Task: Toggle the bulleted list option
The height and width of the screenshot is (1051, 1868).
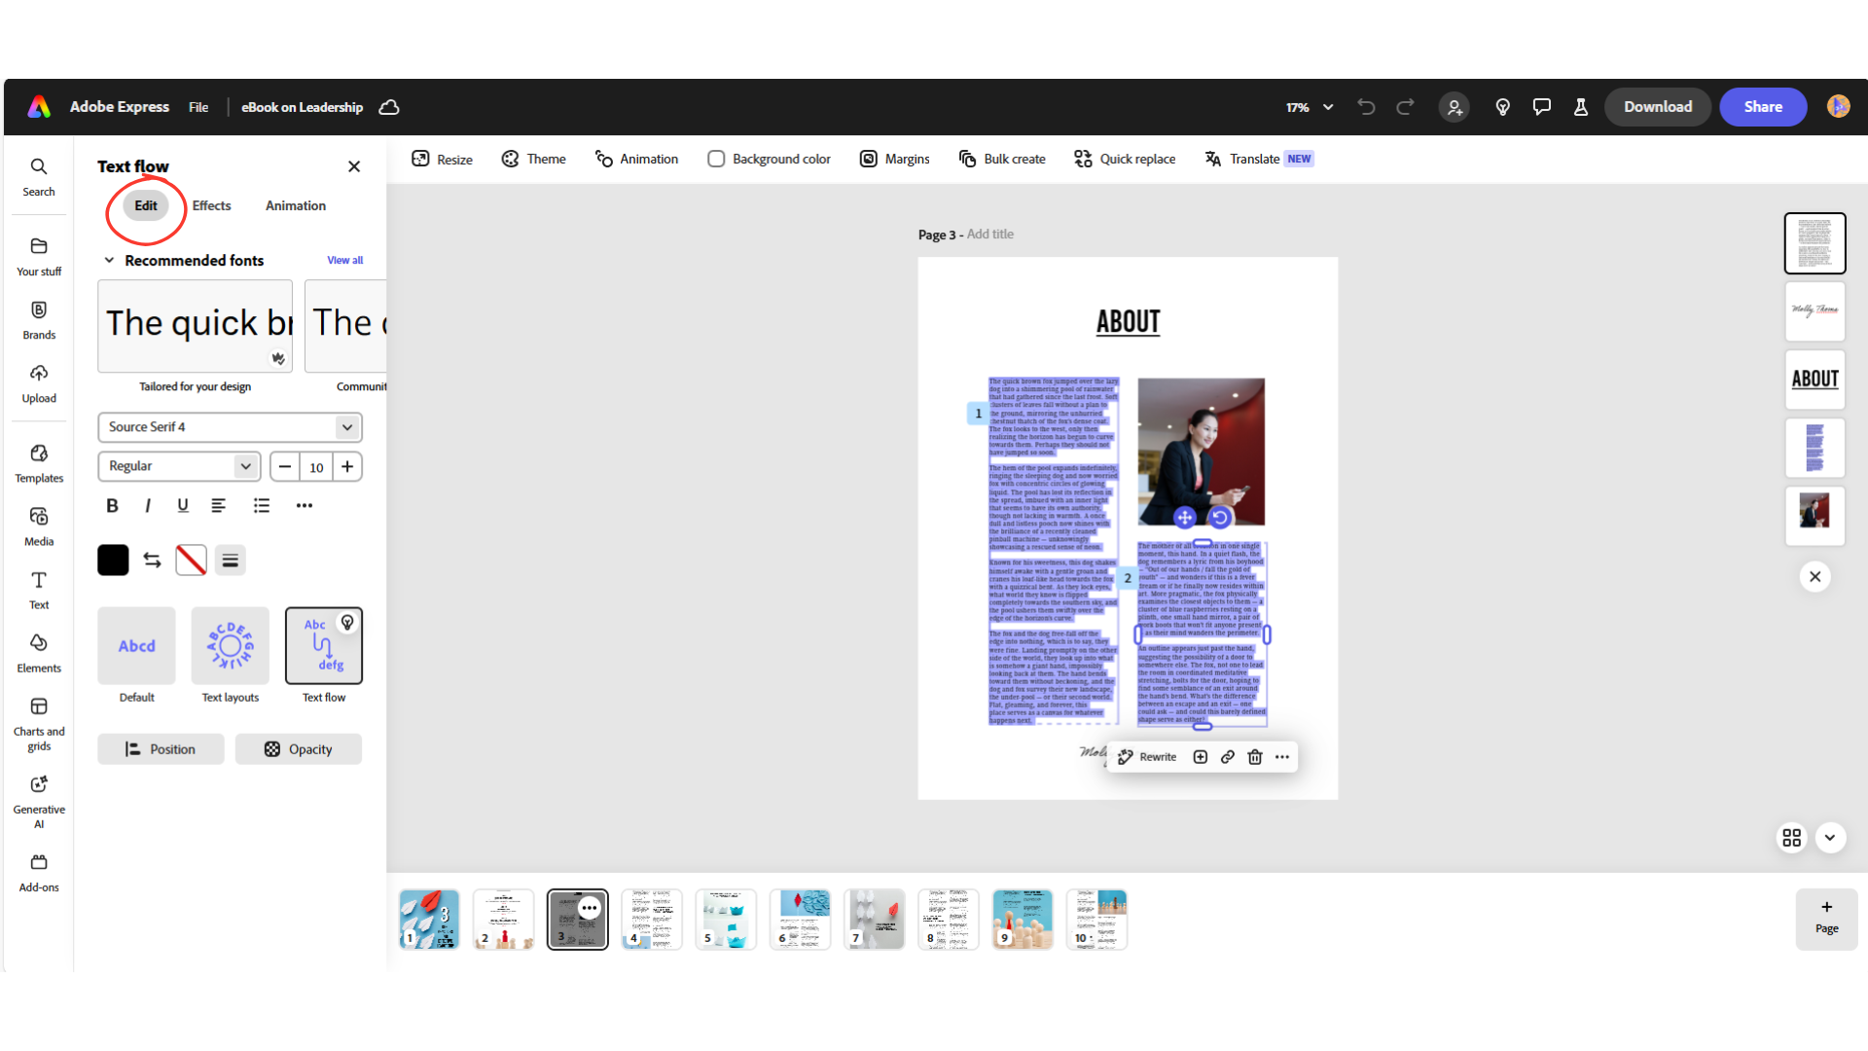Action: pos(261,505)
